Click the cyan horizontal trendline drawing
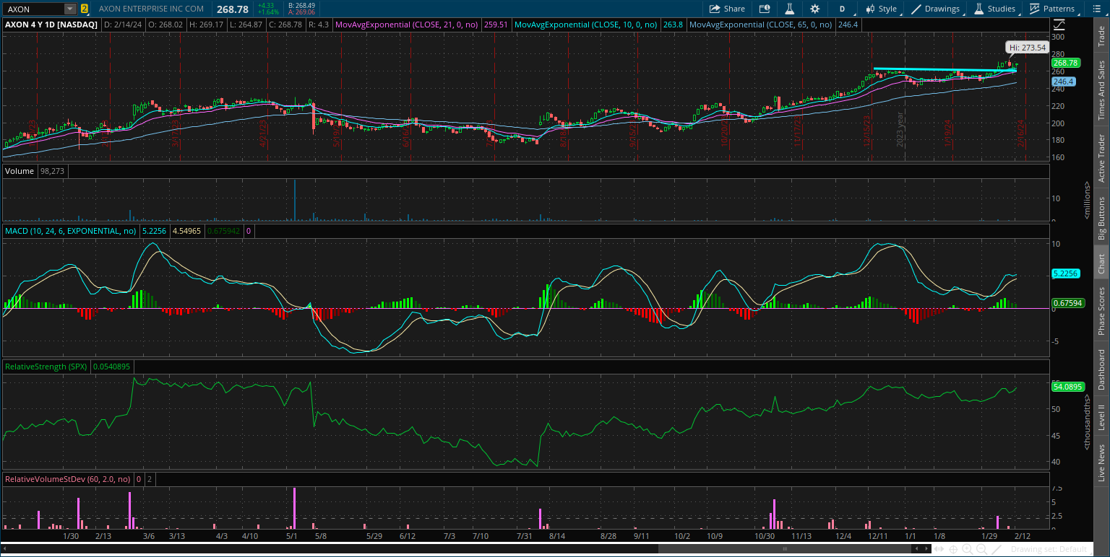Image resolution: width=1110 pixels, height=557 pixels. pyautogui.click(x=945, y=69)
